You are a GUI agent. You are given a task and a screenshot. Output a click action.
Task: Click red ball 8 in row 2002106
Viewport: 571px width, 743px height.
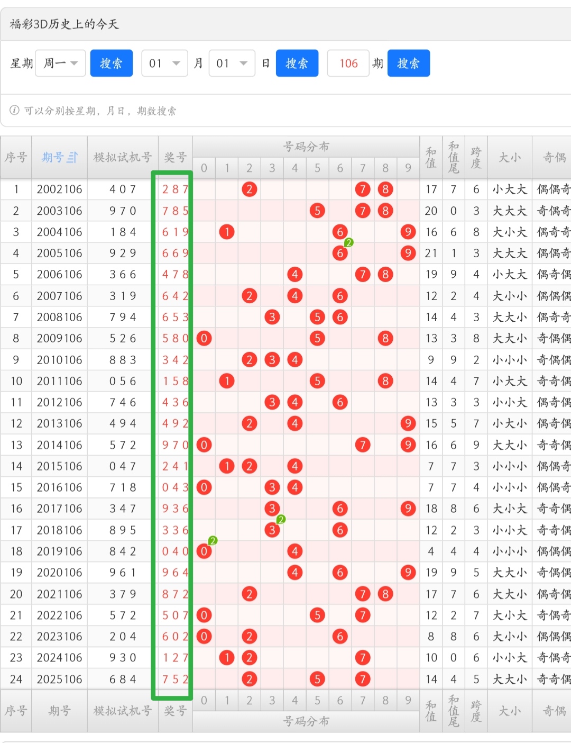(x=385, y=189)
